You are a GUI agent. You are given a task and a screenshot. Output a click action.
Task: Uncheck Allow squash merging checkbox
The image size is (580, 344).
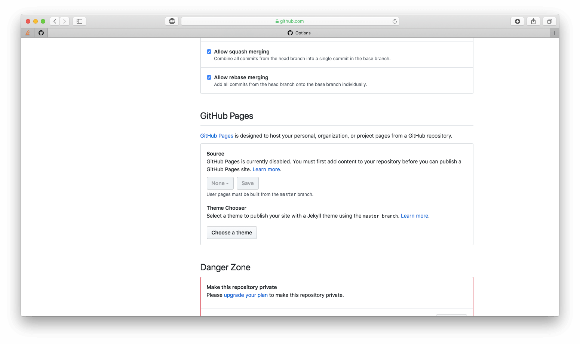[x=209, y=52]
